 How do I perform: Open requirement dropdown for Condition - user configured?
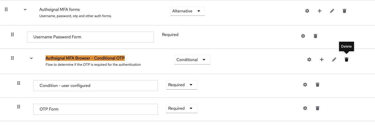182,85
